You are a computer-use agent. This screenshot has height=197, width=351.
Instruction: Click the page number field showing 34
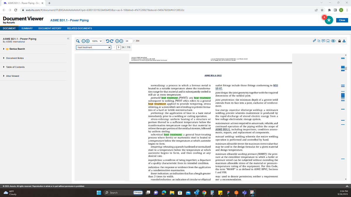pos(128,41)
